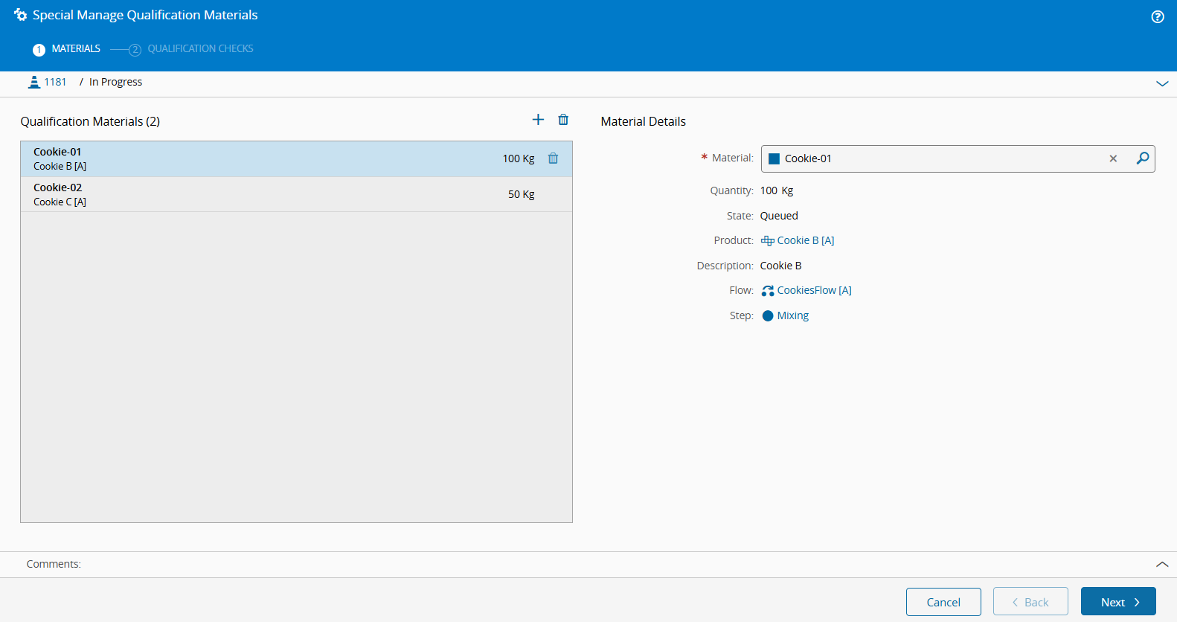Click the magnifier search icon in Material field
The height and width of the screenshot is (622, 1177).
coord(1142,158)
